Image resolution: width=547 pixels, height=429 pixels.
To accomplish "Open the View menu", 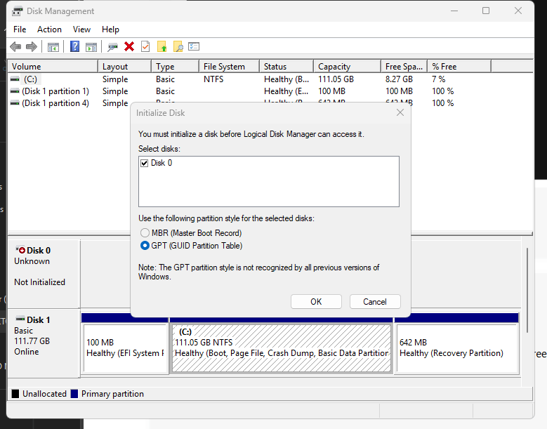I will point(81,29).
